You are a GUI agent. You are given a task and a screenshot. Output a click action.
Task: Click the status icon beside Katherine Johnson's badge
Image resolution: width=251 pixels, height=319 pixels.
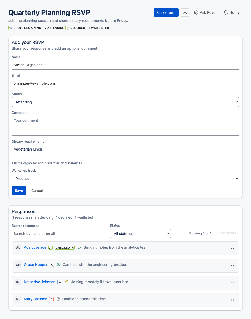[67, 282]
